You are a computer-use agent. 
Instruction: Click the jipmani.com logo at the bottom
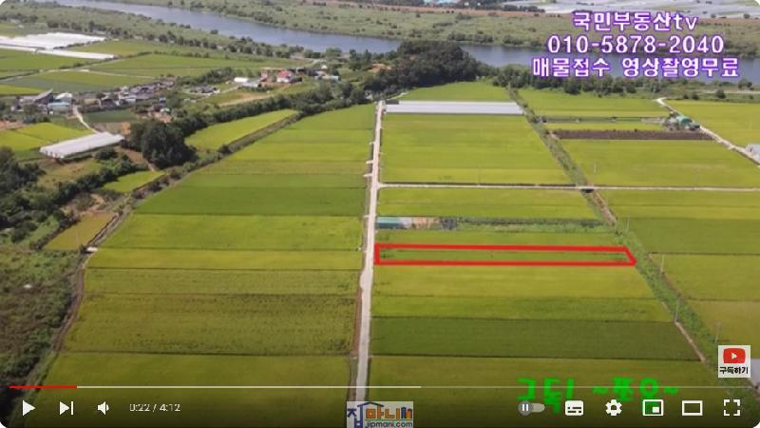[380, 415]
